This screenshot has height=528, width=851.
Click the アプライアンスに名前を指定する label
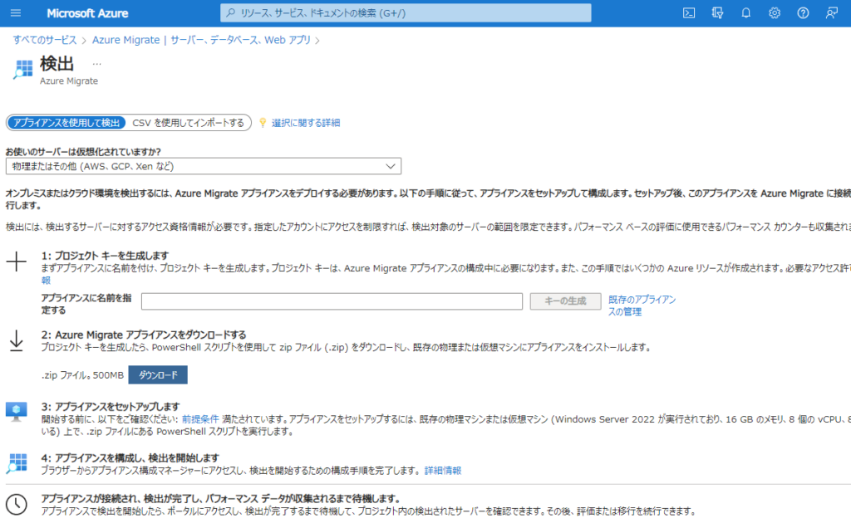[x=86, y=304]
